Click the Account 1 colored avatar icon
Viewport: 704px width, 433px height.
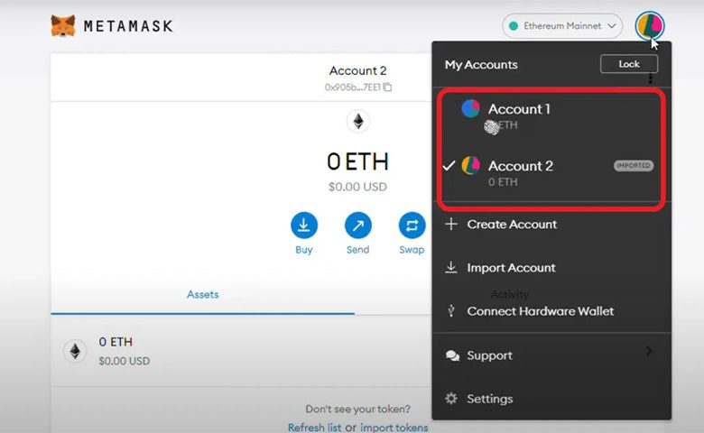click(x=471, y=108)
